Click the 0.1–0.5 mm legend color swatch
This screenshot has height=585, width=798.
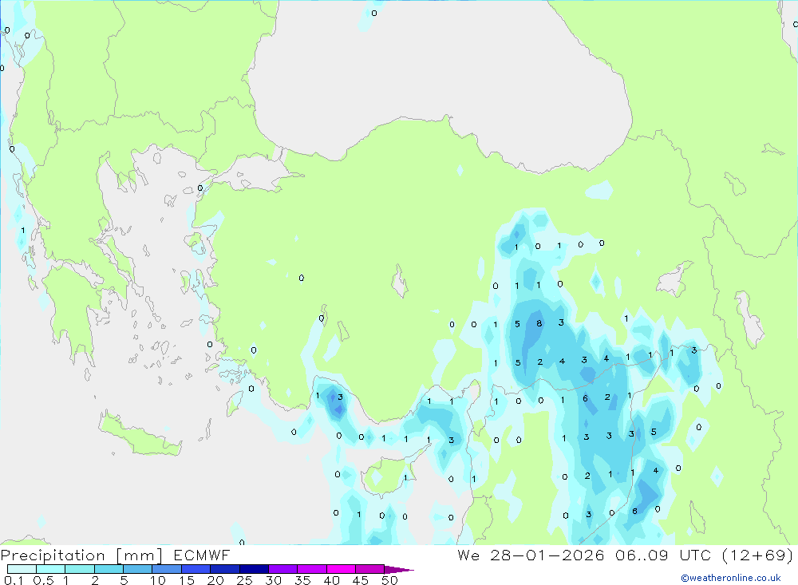[x=22, y=569]
